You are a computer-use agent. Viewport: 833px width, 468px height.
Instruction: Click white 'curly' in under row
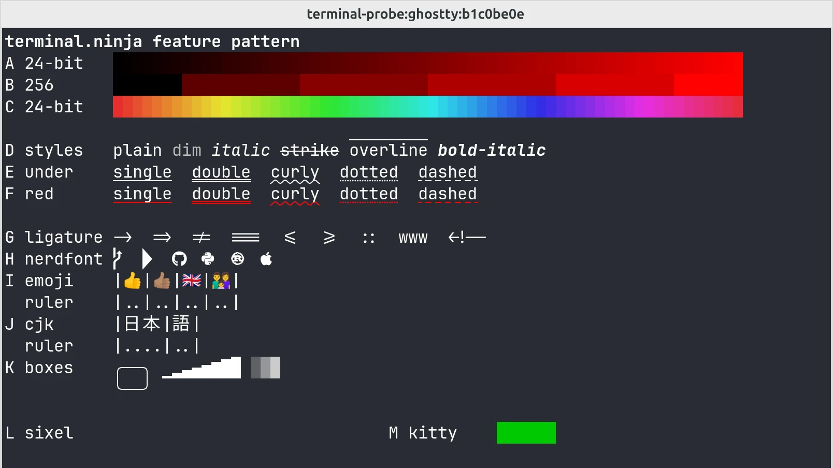click(295, 173)
